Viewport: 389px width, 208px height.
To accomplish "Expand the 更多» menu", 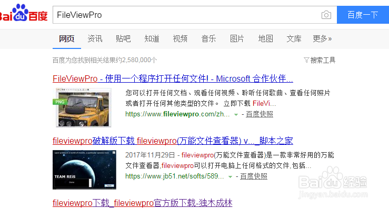I will click(x=322, y=39).
